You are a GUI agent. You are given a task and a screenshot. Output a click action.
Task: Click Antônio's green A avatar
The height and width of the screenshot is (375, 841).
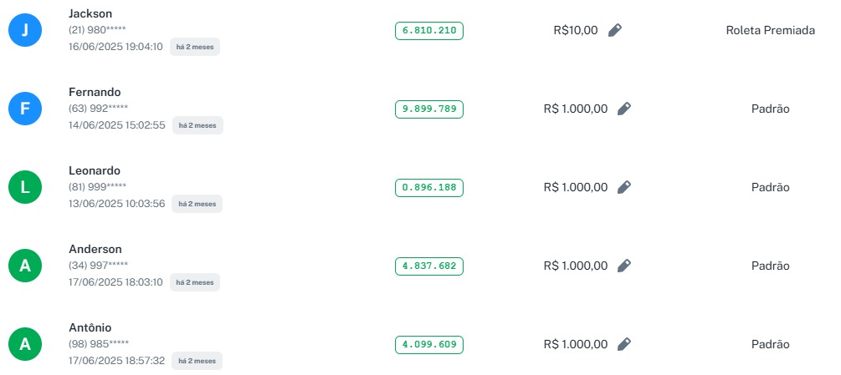24,344
